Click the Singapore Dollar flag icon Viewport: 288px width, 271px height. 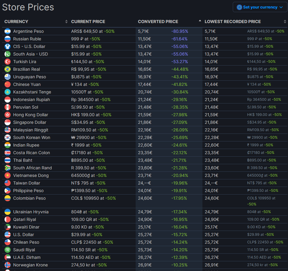(x=7, y=122)
